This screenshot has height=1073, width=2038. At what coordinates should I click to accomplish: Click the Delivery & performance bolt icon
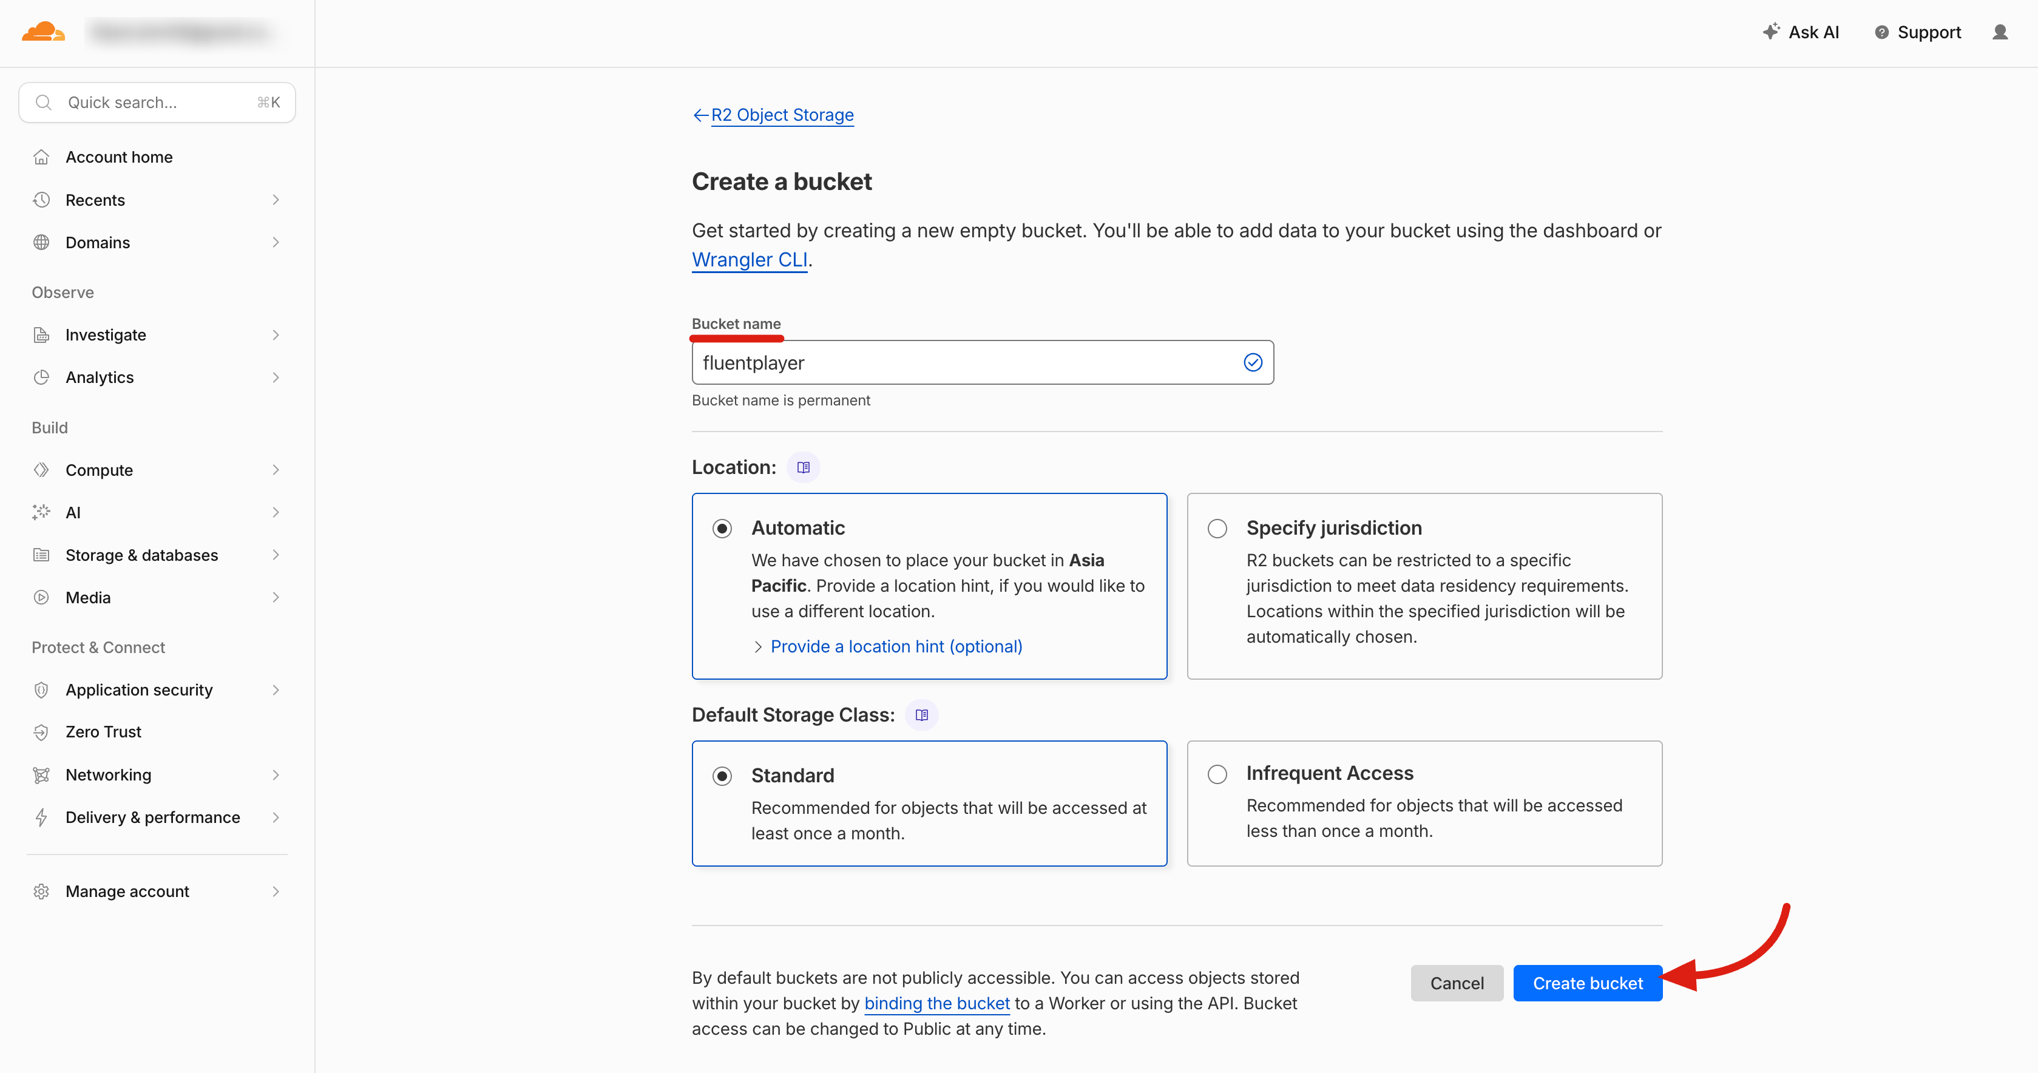(x=41, y=817)
